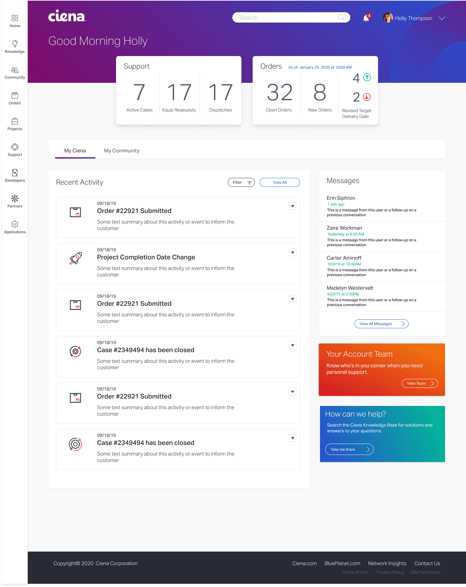Viewport: 466px width, 587px height.
Task: Open Ciena.com footer link
Action: click(305, 563)
